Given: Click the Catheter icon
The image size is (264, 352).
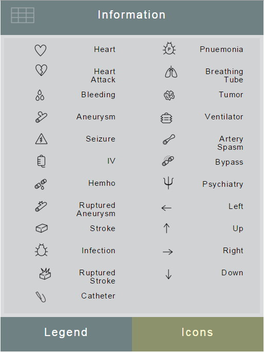Looking at the screenshot, I should click(41, 297).
